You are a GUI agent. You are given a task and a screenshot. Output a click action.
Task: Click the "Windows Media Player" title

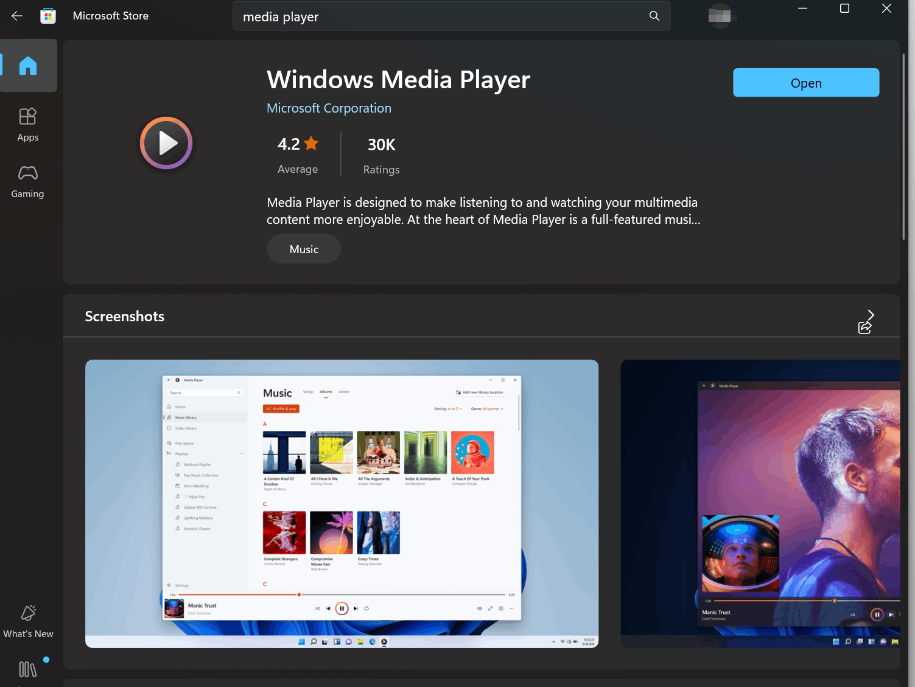point(398,80)
